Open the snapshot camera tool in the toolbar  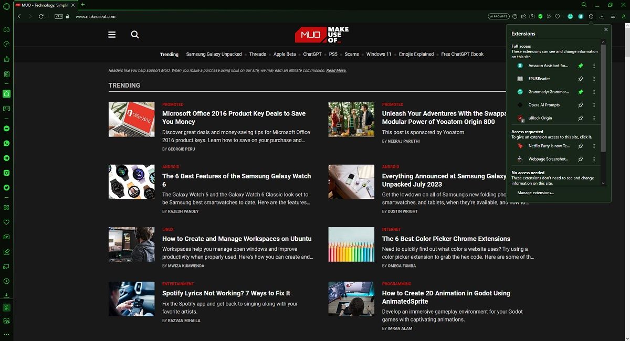tap(531, 16)
